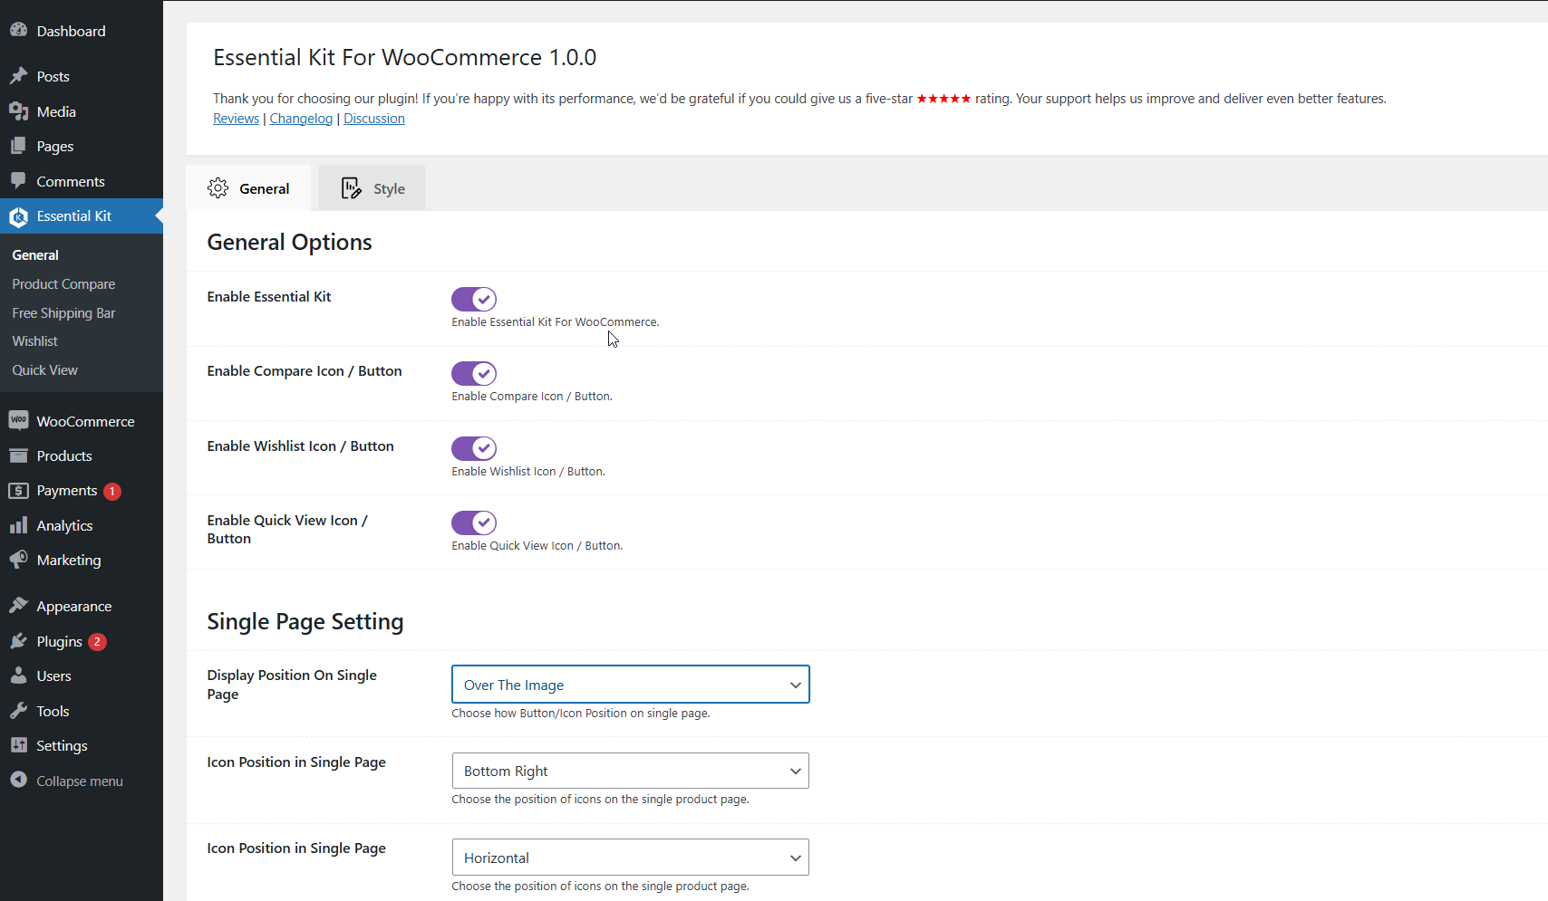
Task: Click the 'Single Page Setting' heading
Action: (x=305, y=621)
